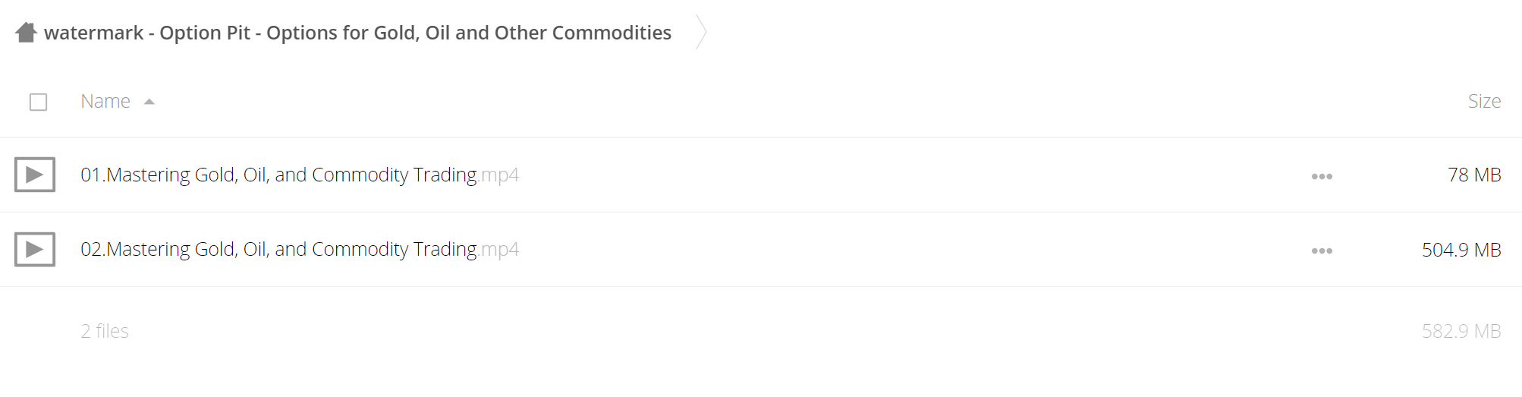Open the more-actions ellipsis for the 02 file
Viewport: 1522px width, 397px height.
[x=1322, y=250]
